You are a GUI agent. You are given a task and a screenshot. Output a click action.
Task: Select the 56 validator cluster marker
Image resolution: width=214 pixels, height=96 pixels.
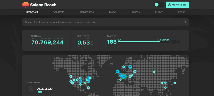click(x=117, y=72)
